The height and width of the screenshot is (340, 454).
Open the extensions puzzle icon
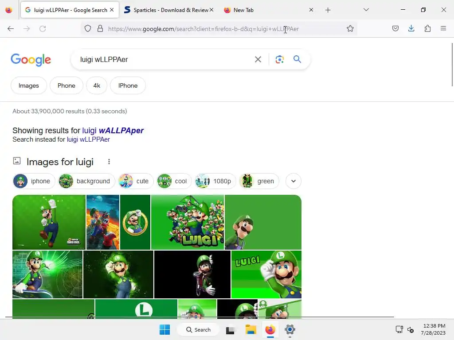(427, 29)
